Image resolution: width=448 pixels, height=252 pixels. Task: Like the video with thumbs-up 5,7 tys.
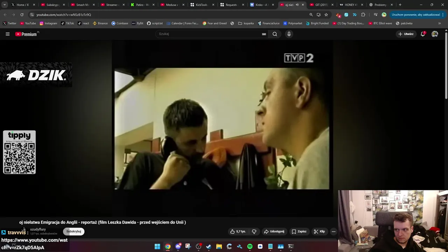238,231
